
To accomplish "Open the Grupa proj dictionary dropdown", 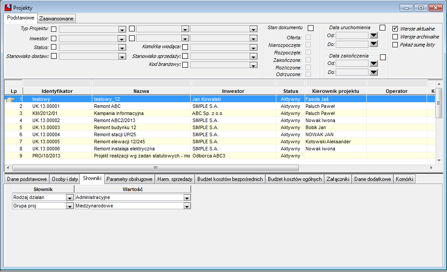I will tap(70, 206).
